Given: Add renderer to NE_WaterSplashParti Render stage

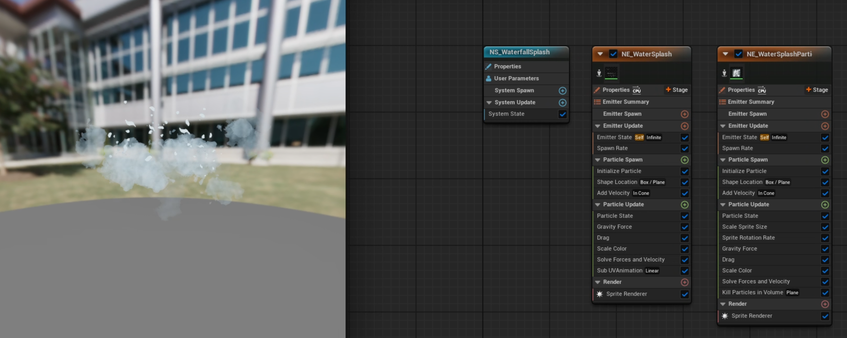Looking at the screenshot, I should click(x=825, y=304).
